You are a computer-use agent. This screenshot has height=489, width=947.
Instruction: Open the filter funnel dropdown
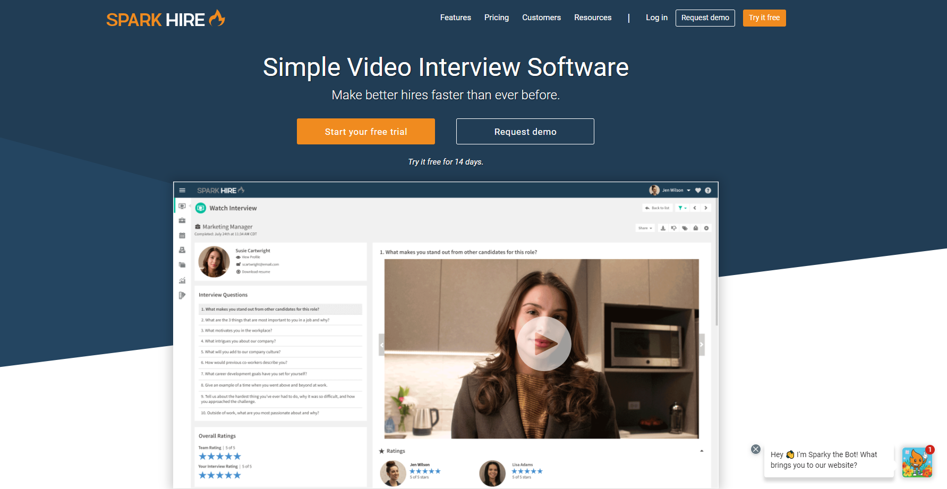pyautogui.click(x=682, y=208)
